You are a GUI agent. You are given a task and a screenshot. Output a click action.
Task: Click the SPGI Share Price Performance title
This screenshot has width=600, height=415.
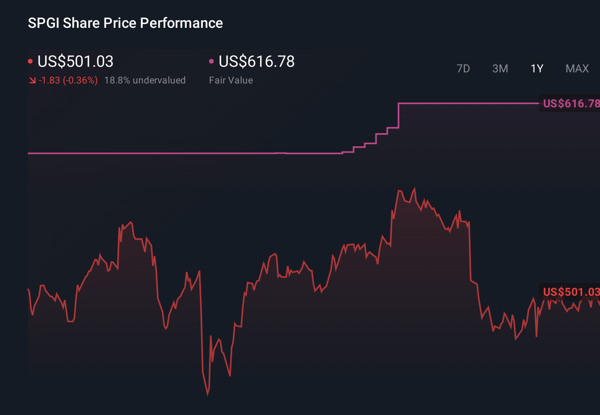coord(125,23)
